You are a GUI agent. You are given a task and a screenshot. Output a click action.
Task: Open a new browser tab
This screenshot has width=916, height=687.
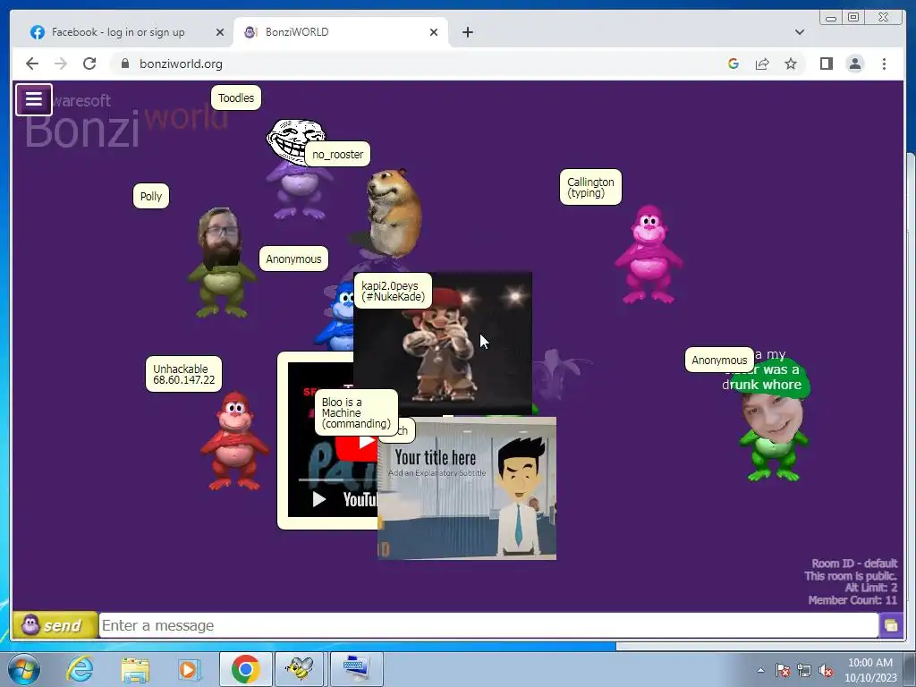pos(467,32)
